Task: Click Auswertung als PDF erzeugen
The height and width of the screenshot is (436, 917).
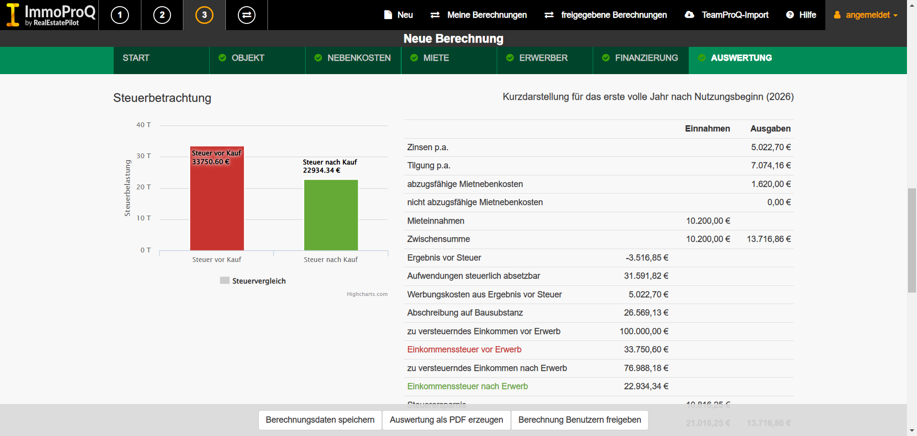Action: point(446,420)
